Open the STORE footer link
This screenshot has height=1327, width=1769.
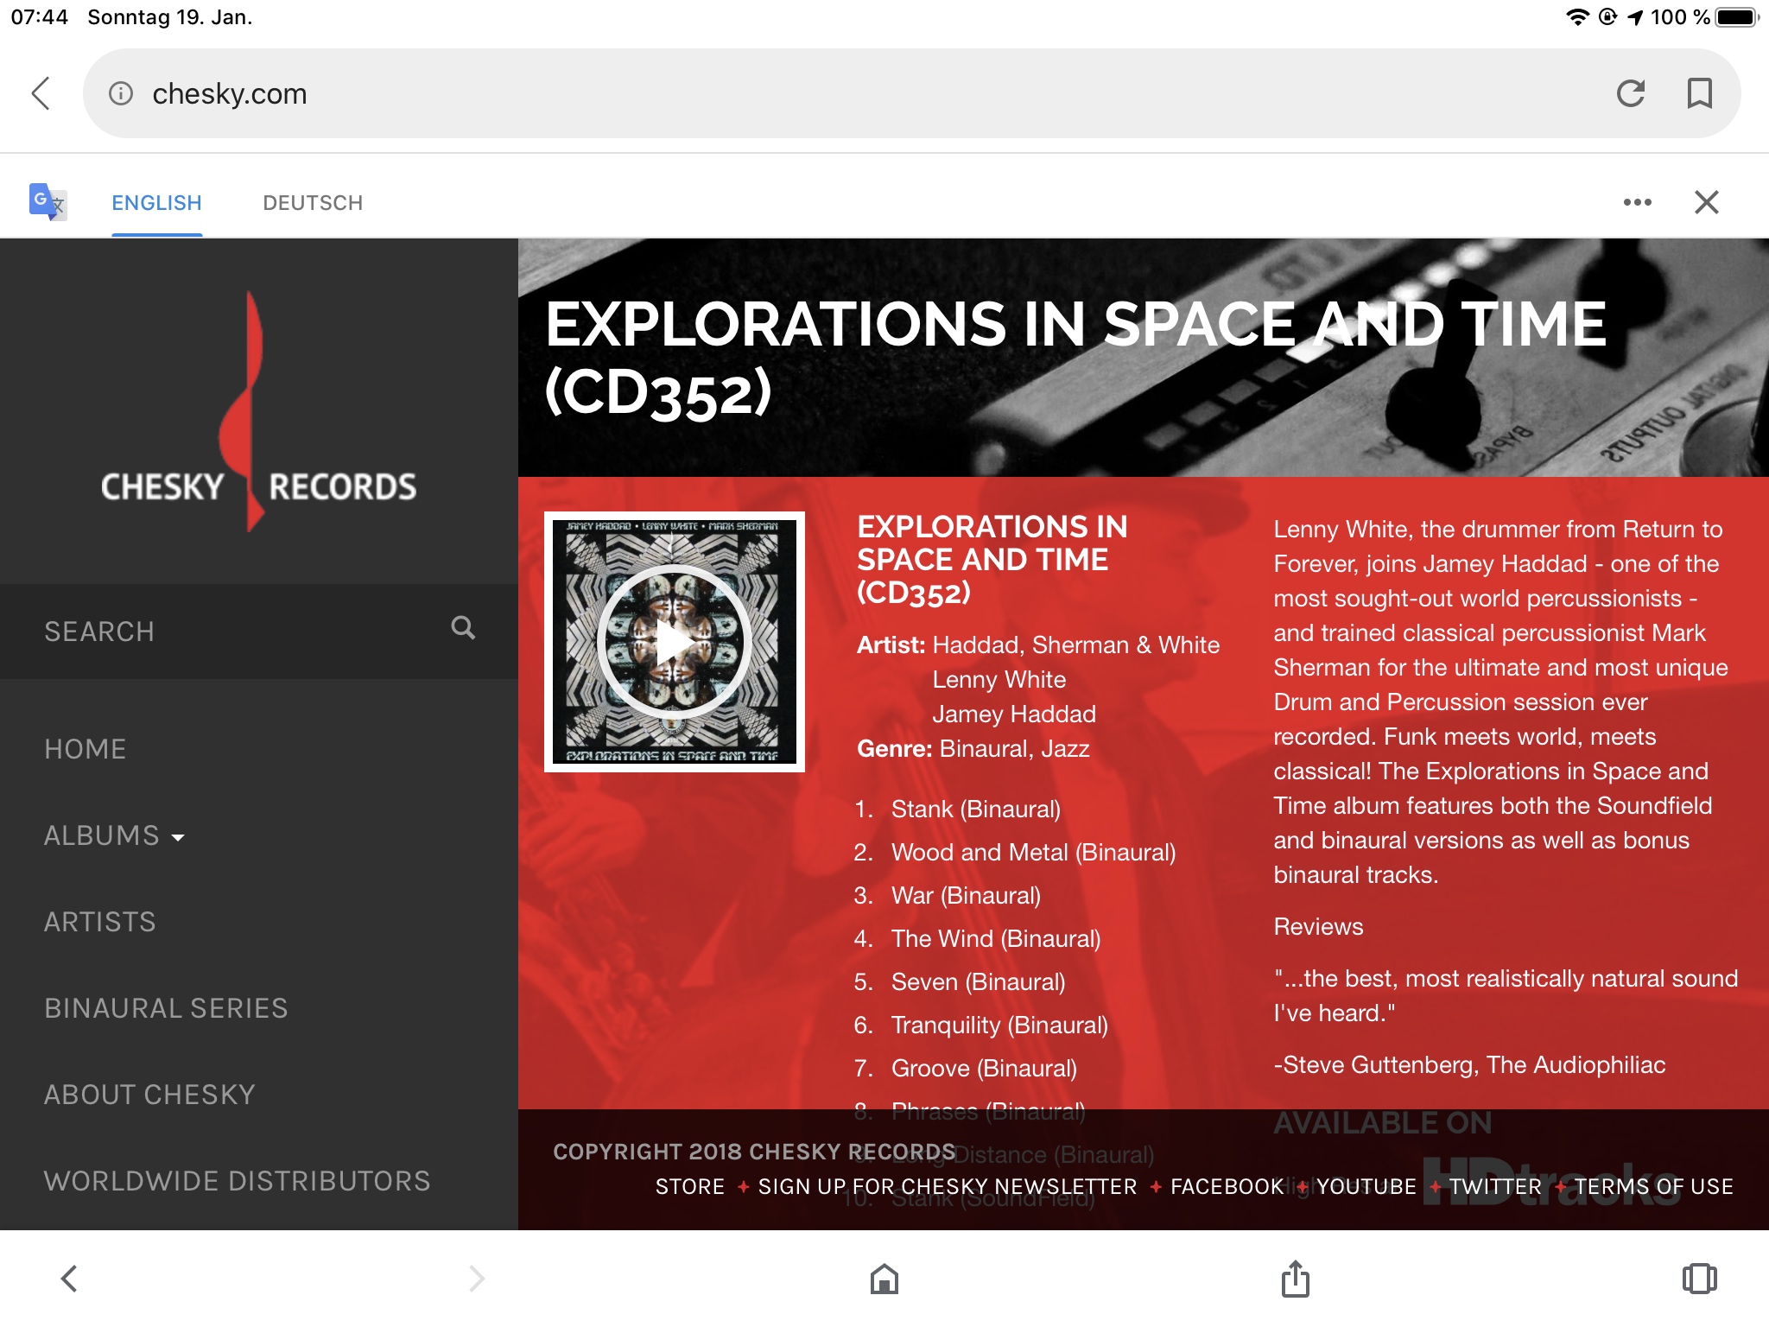690,1187
